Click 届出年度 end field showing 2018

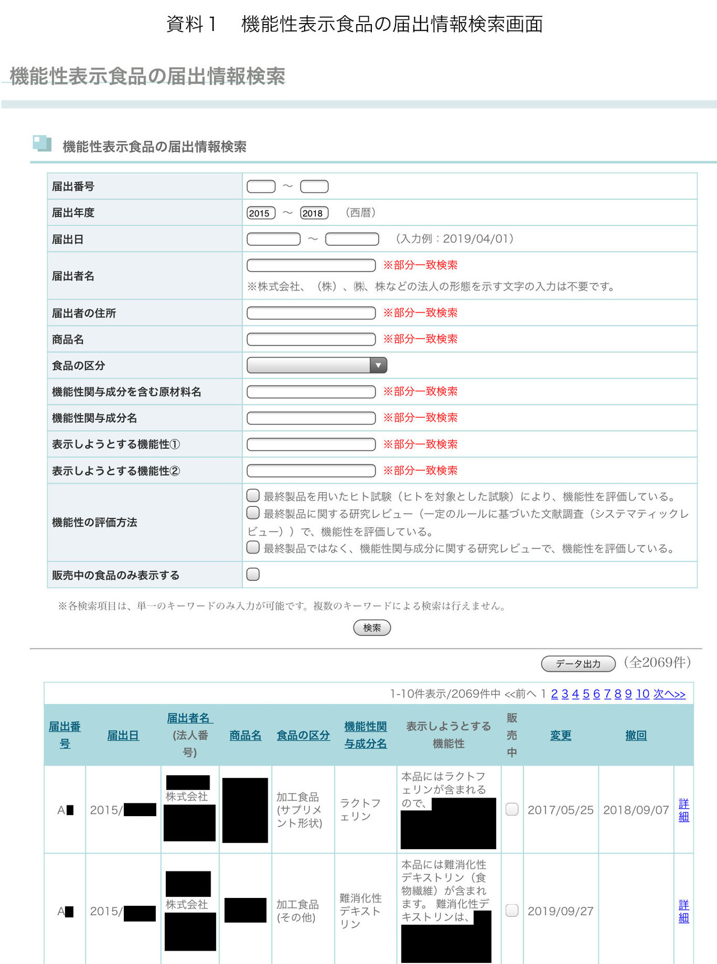click(x=314, y=213)
